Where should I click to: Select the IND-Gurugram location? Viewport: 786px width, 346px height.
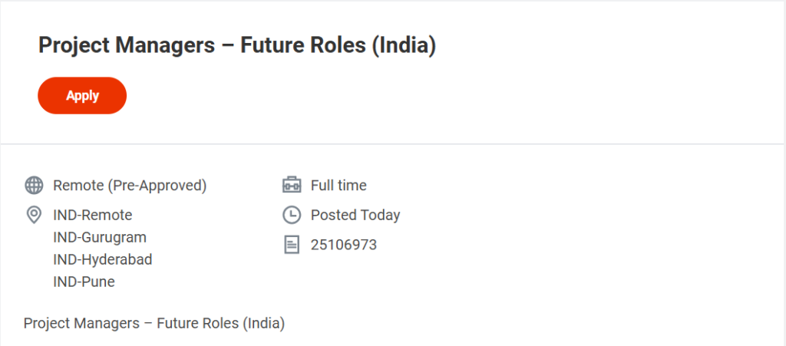point(100,237)
